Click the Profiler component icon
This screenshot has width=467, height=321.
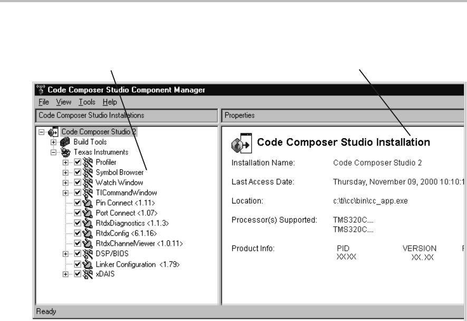(88, 162)
